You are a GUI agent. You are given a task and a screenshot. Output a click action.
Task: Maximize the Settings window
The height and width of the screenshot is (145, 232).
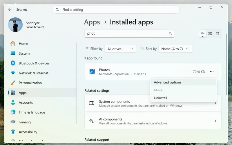coord(211,8)
